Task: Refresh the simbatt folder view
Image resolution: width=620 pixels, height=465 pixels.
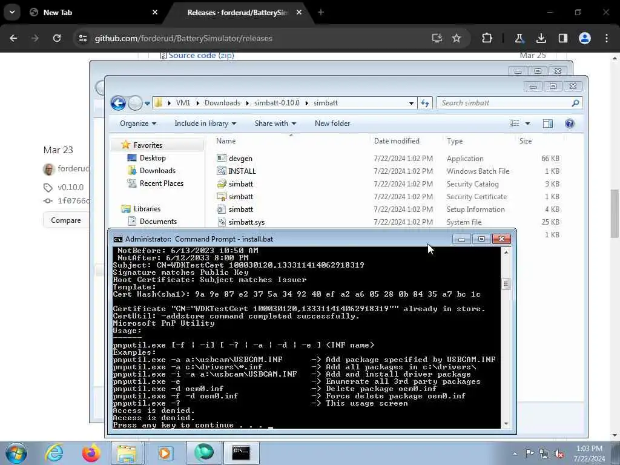Action: point(425,103)
